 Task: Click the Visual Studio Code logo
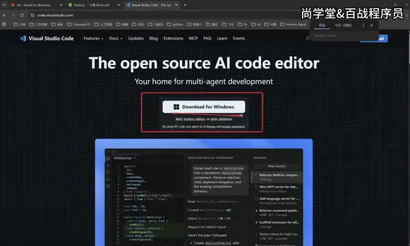[x=46, y=38]
